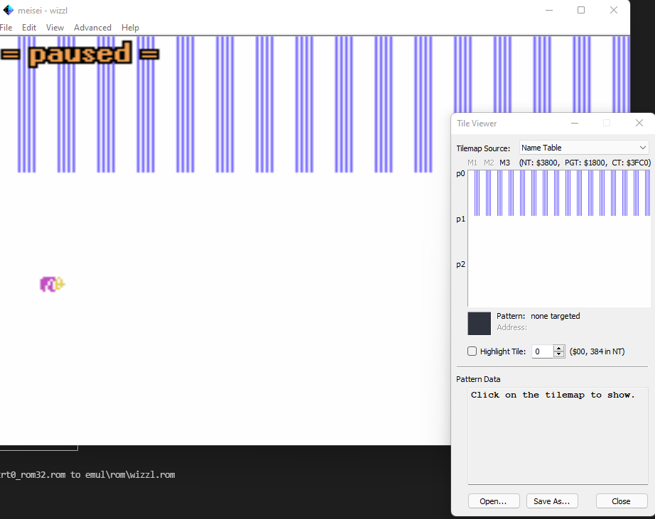Minimize the Tile Viewer window
This screenshot has width=655, height=519.
(x=575, y=123)
